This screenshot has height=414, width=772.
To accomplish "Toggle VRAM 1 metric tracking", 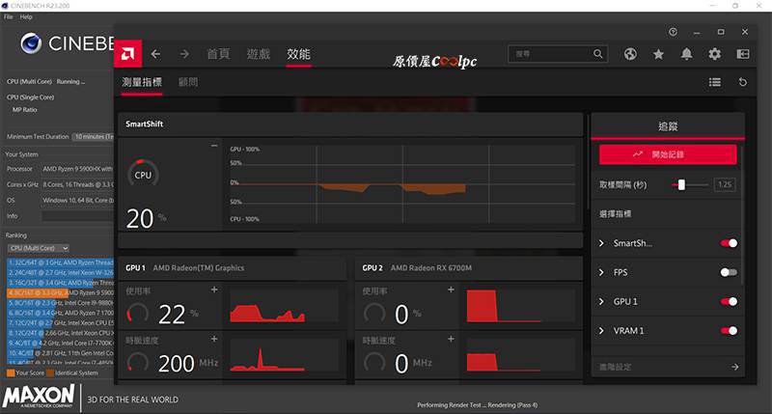I will pyautogui.click(x=729, y=331).
